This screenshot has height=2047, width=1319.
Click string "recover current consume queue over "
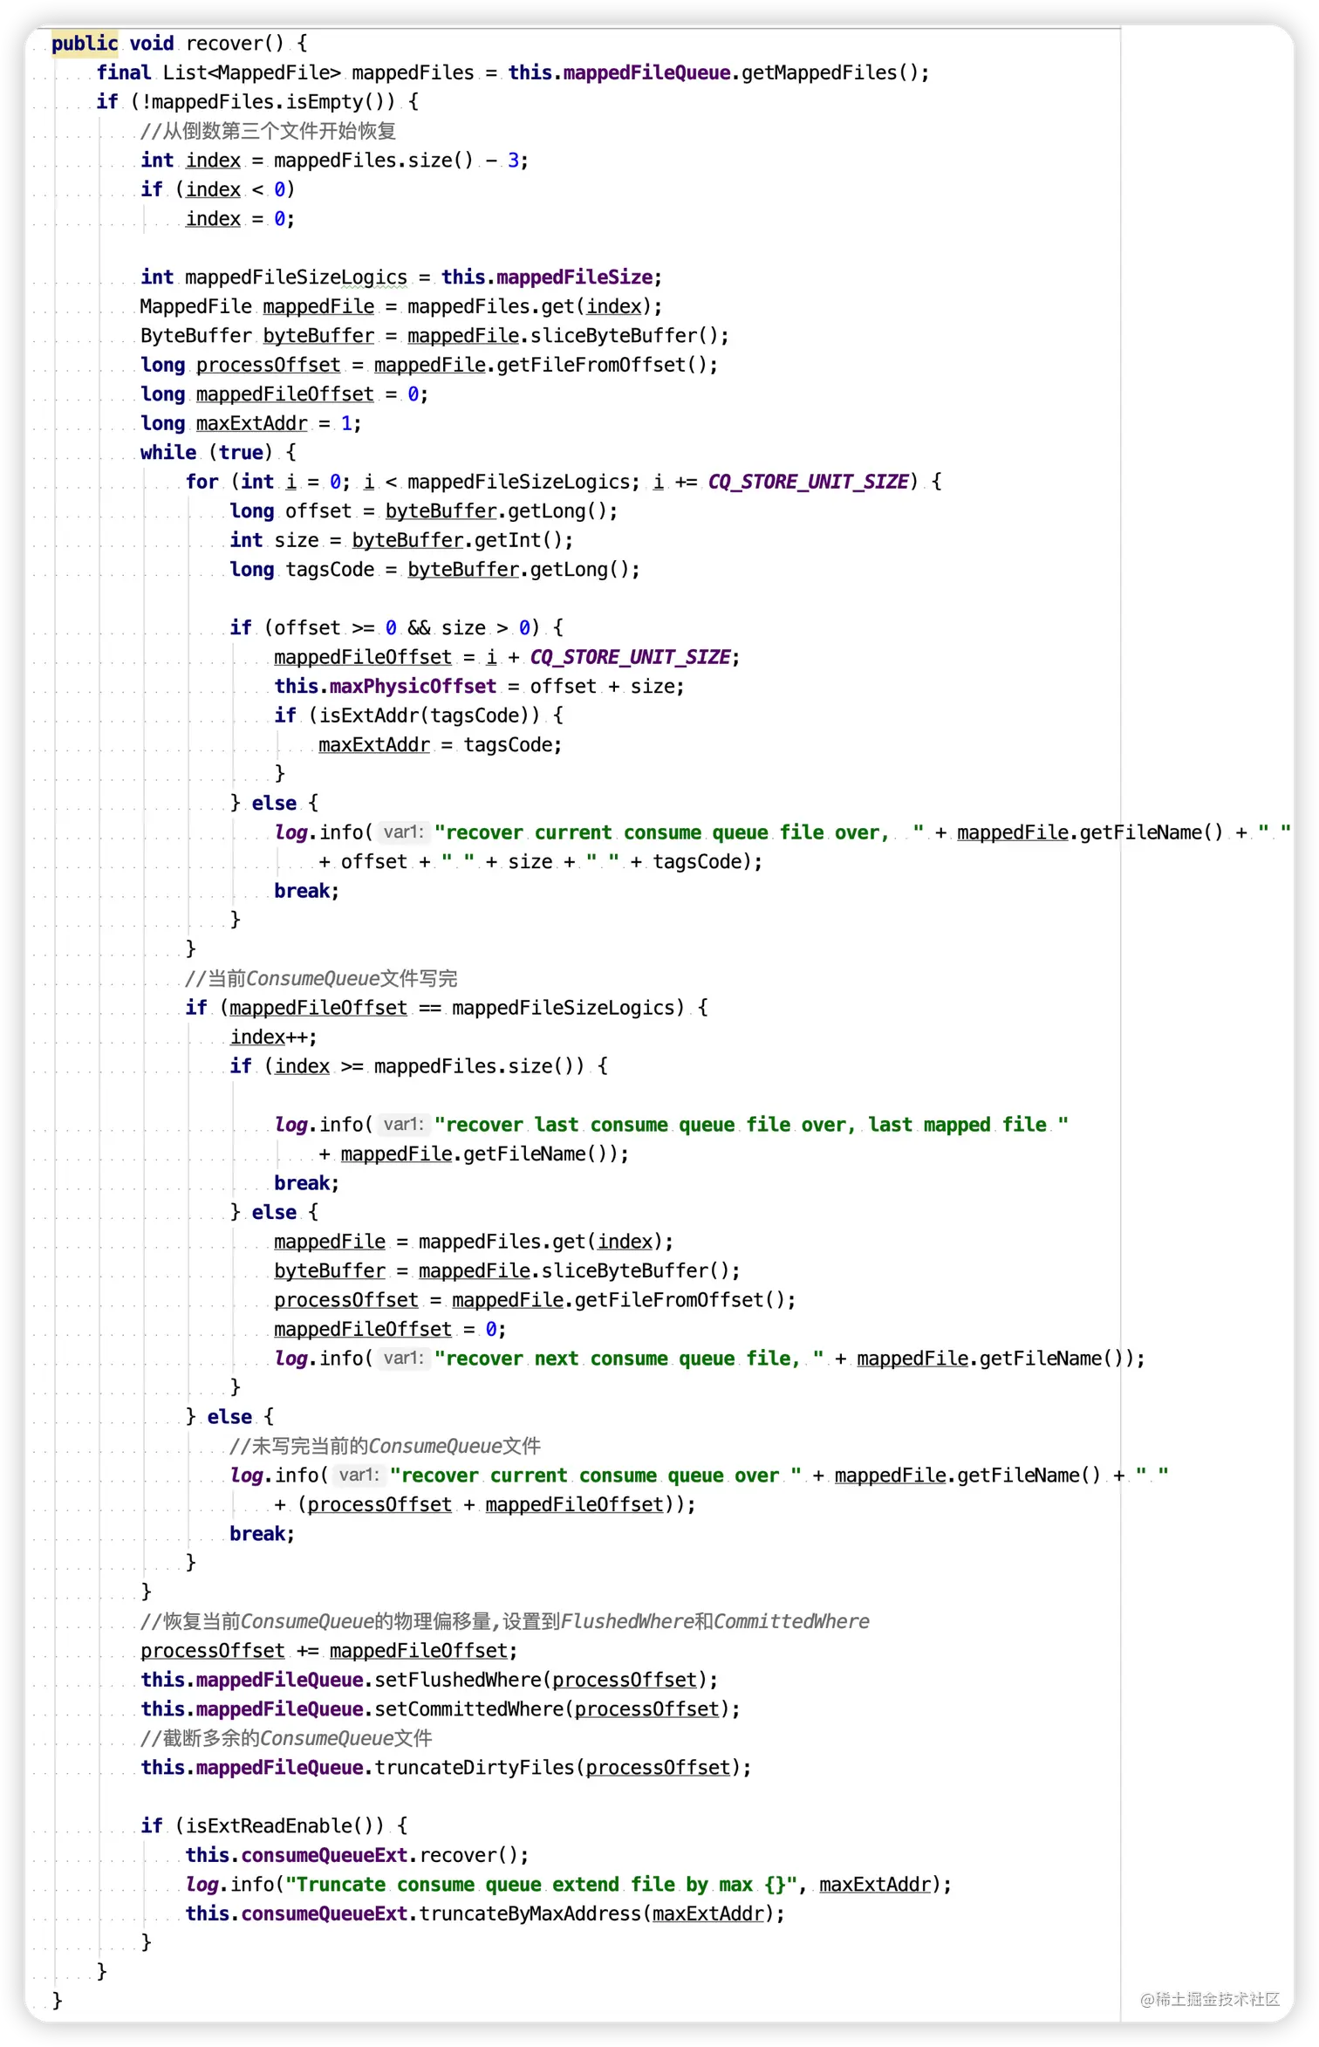596,1475
